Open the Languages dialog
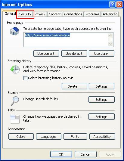Viewport: 124px width, 161px height. (49, 136)
